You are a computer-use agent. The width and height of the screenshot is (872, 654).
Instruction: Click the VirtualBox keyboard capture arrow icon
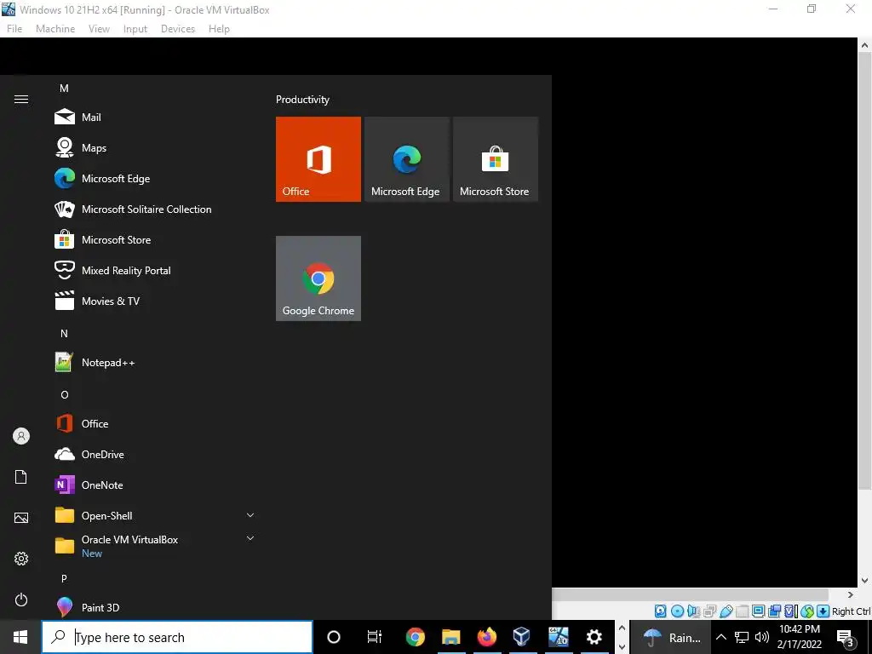coord(823,611)
